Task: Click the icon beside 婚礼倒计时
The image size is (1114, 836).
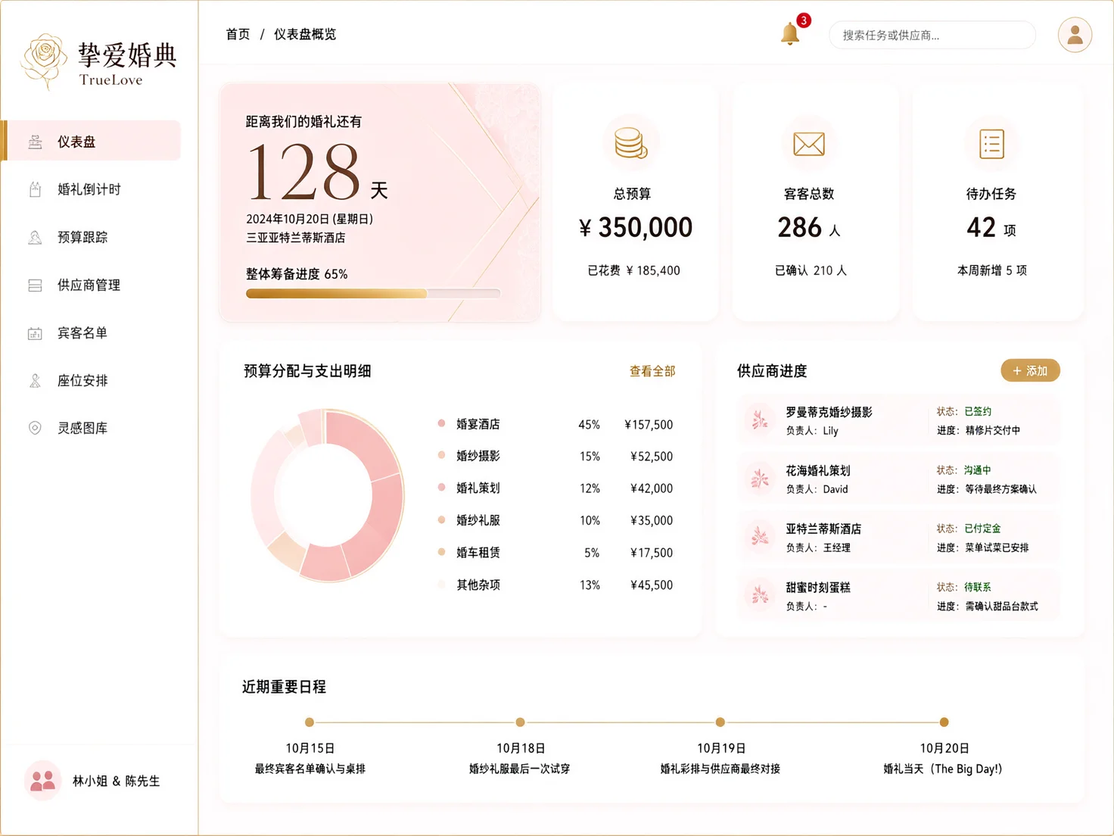Action: 35,189
